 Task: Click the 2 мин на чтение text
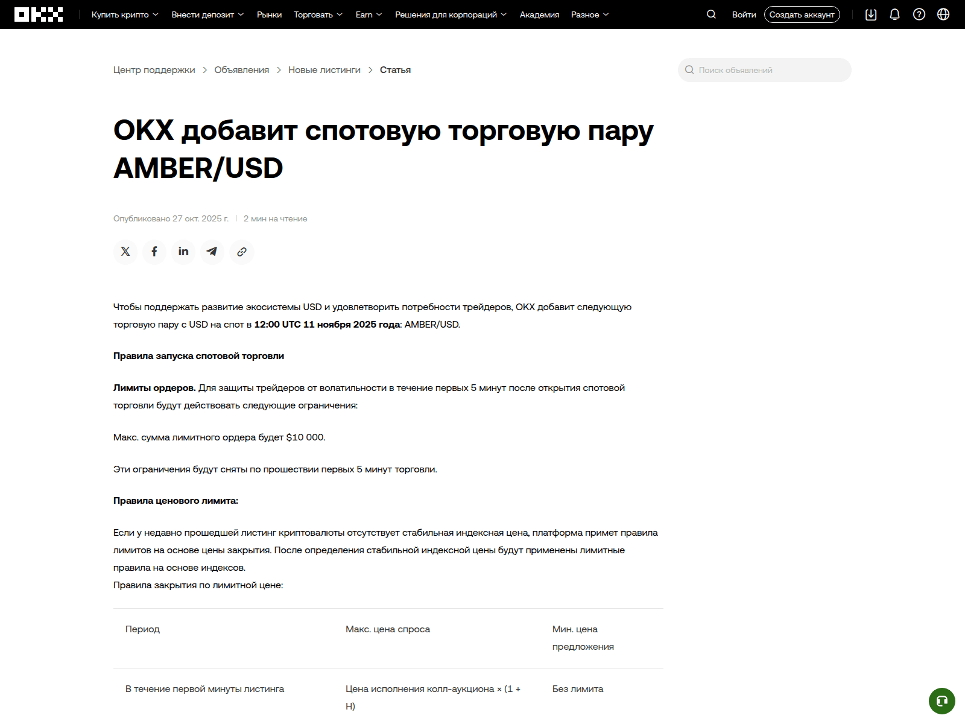tap(275, 218)
